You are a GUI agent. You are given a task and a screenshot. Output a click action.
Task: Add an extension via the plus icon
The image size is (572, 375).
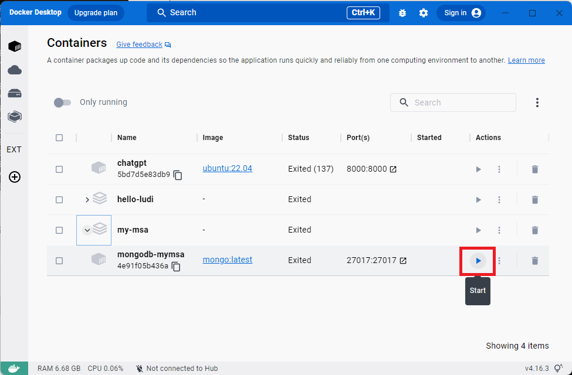[15, 177]
